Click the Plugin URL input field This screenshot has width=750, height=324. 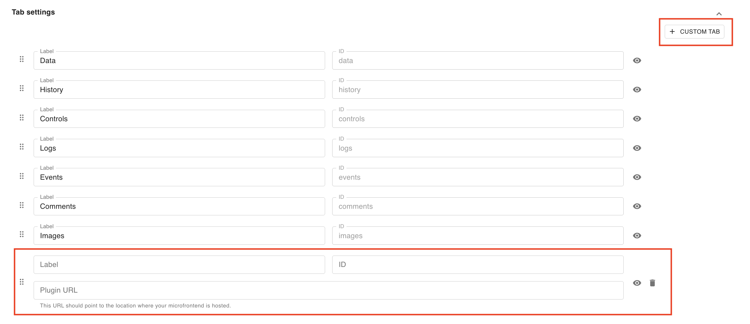(328, 290)
